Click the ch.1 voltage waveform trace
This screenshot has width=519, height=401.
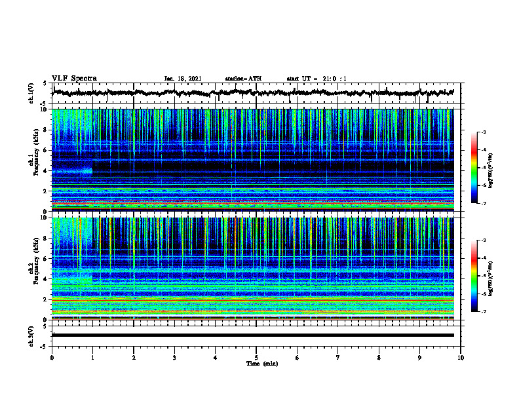tap(253, 93)
